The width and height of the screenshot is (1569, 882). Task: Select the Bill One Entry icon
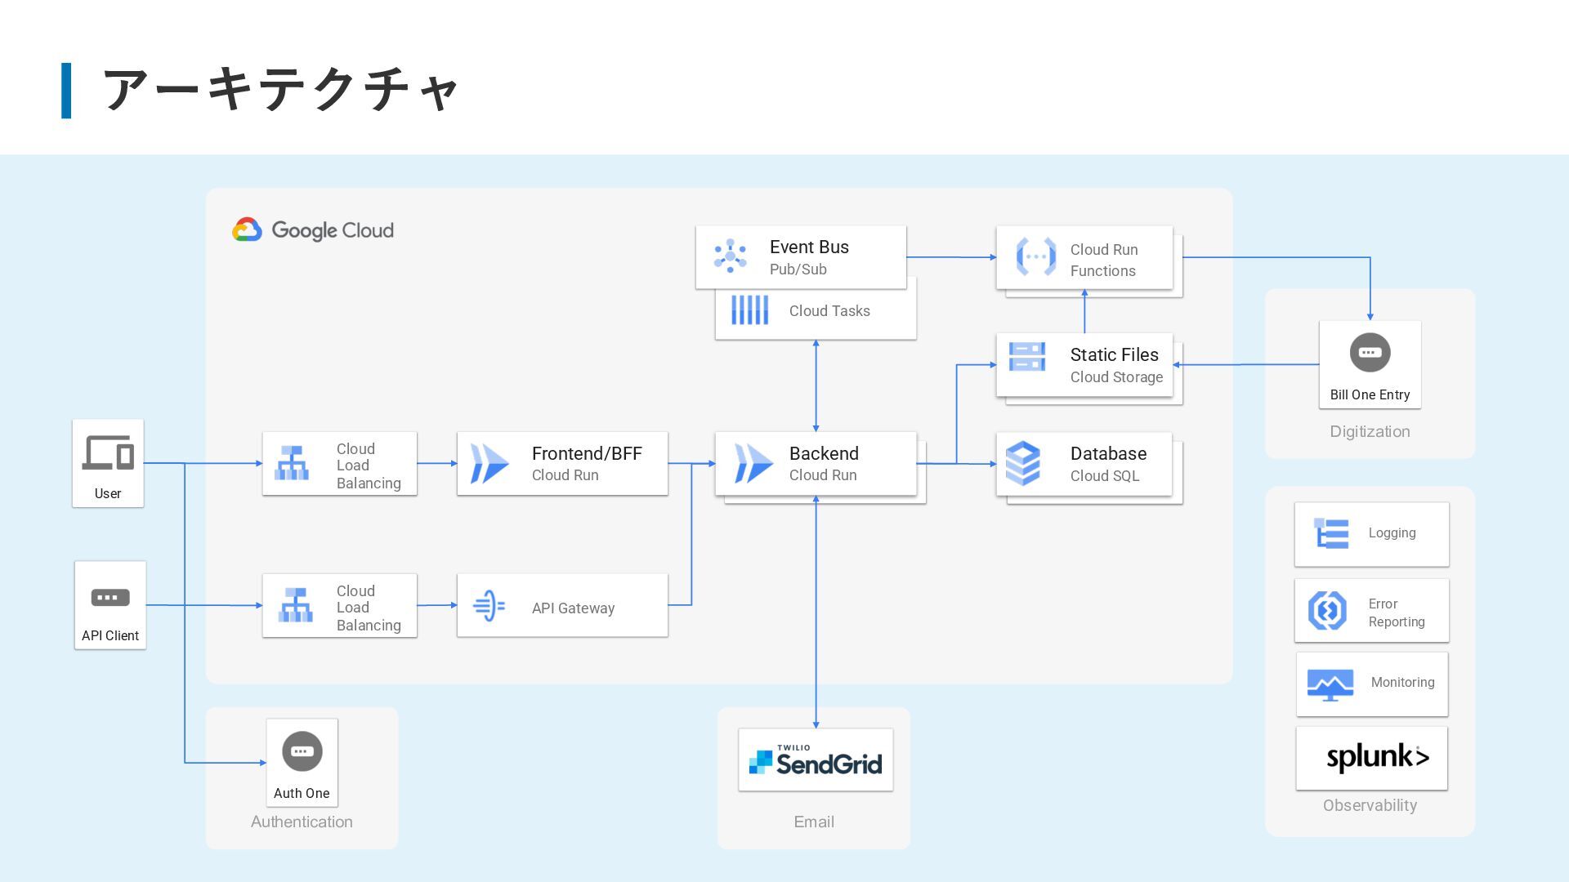click(x=1370, y=353)
